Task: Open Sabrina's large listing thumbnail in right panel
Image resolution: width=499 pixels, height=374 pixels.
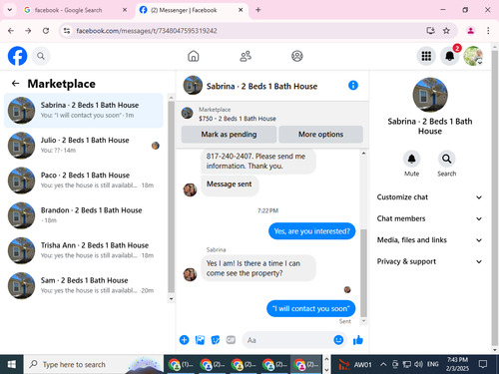Action: click(x=430, y=95)
